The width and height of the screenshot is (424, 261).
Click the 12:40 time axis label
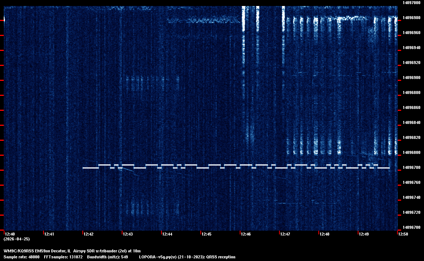point(10,234)
